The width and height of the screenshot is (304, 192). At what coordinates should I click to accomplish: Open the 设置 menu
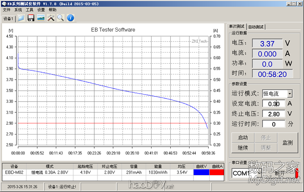point(41,9)
